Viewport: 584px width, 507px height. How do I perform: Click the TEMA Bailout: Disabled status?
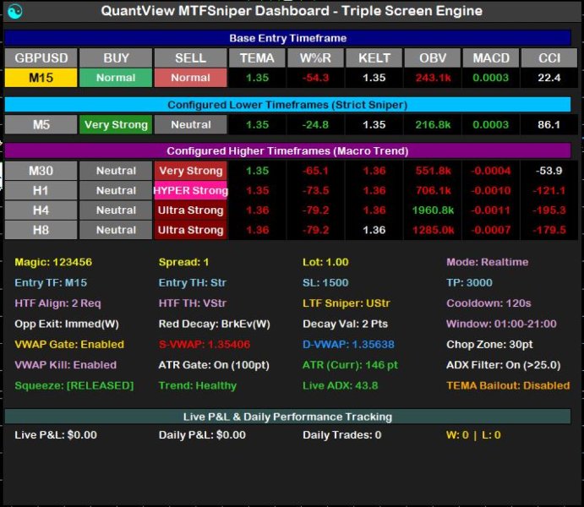click(508, 385)
